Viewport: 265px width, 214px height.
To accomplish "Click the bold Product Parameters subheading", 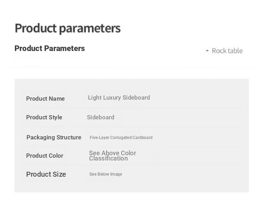I will pos(50,49).
